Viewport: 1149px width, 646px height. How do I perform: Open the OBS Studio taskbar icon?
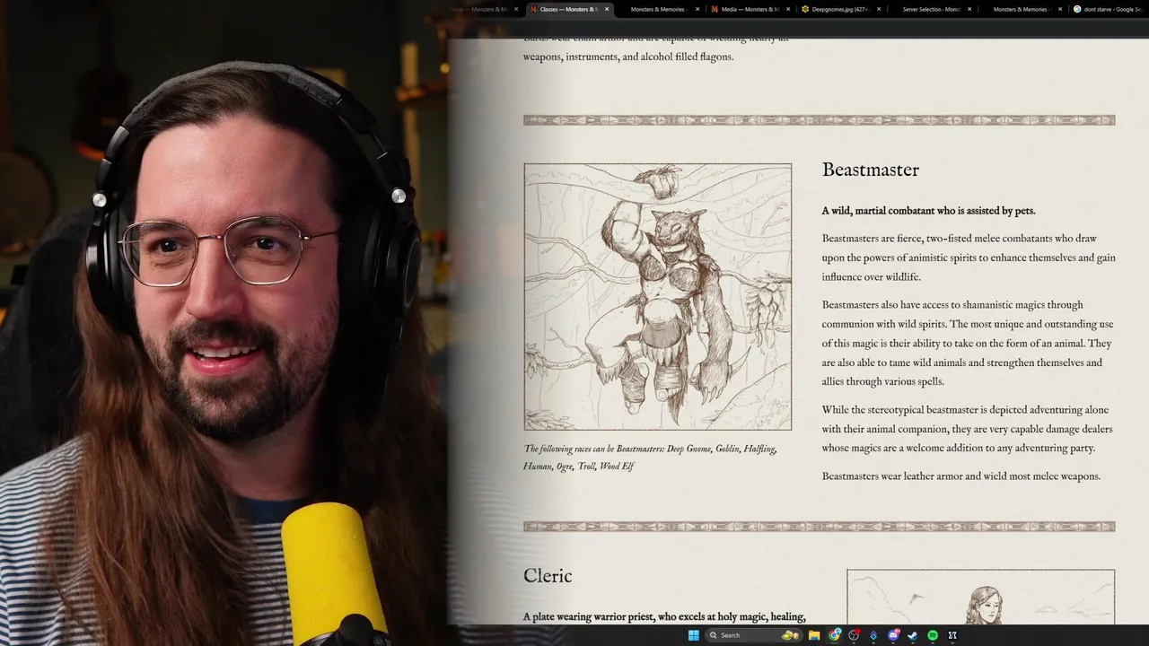[x=854, y=635]
